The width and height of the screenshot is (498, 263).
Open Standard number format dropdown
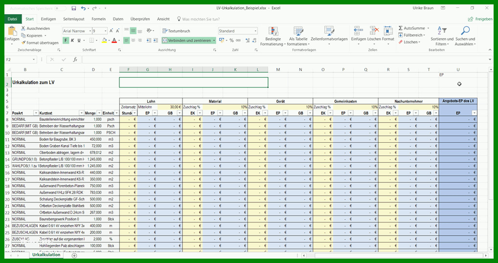[x=255, y=31]
